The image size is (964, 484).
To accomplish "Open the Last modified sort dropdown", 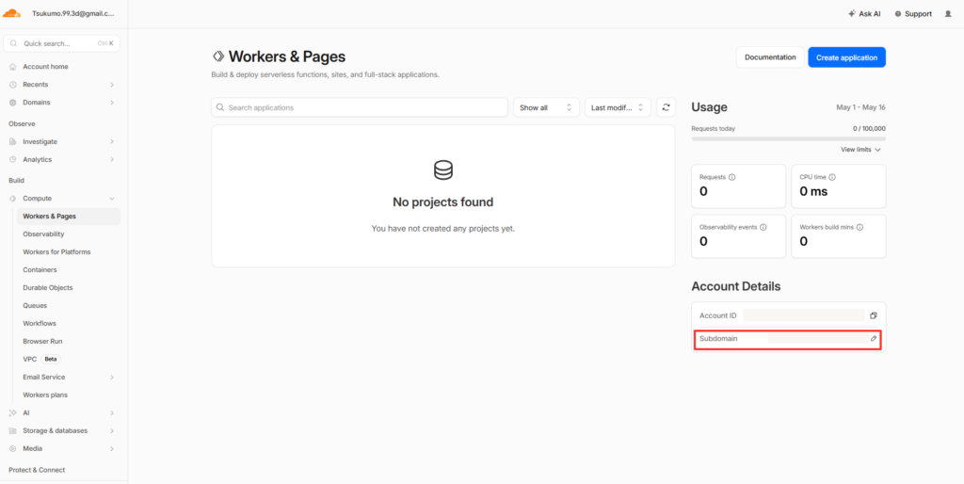I will (x=618, y=107).
